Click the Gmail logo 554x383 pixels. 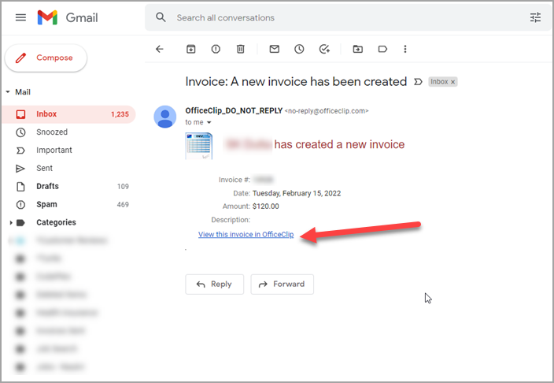[x=68, y=17]
